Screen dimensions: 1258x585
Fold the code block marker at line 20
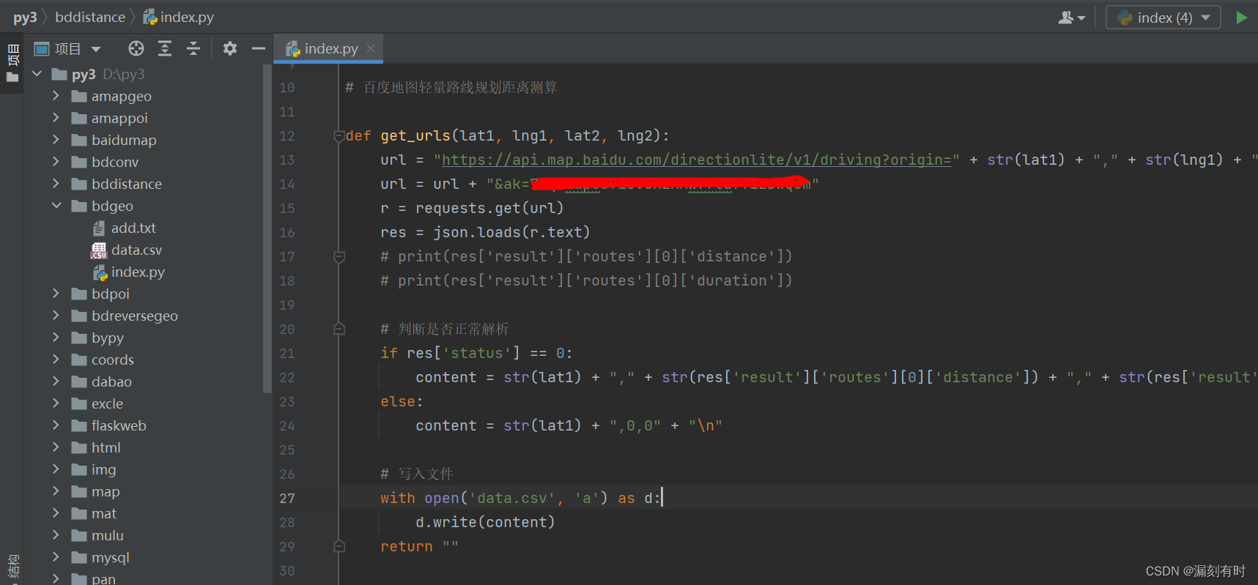tap(339, 329)
